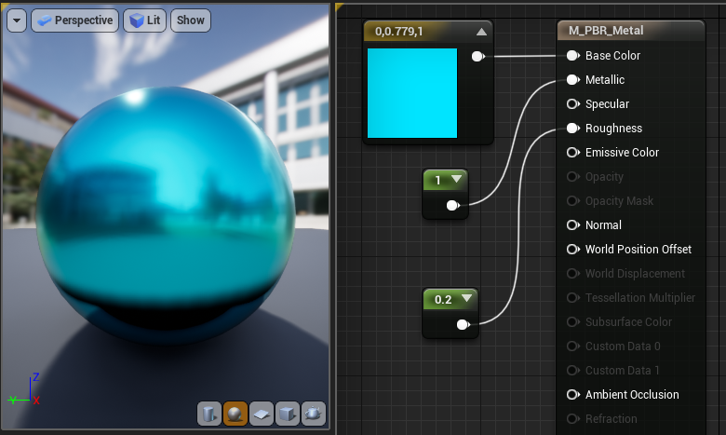This screenshot has height=435, width=726.
Task: Click the Metallic input pin
Action: [573, 80]
